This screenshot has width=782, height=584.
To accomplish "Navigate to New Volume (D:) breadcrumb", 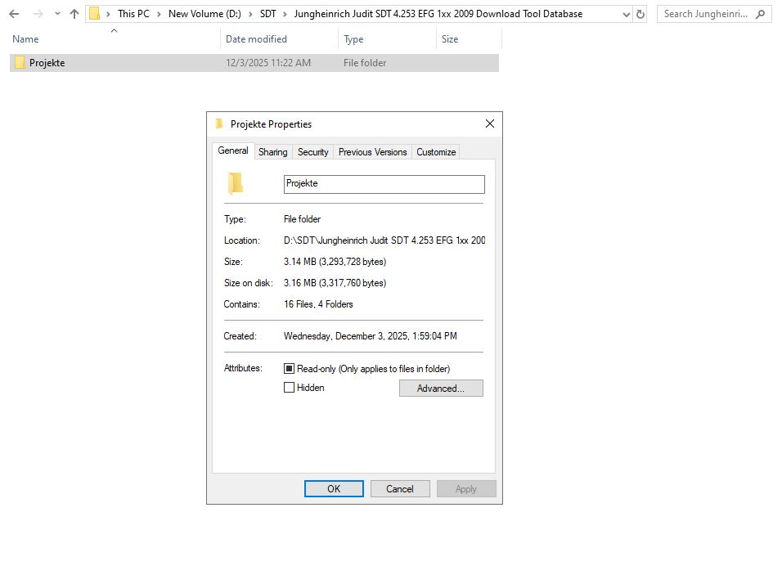I will pos(204,14).
